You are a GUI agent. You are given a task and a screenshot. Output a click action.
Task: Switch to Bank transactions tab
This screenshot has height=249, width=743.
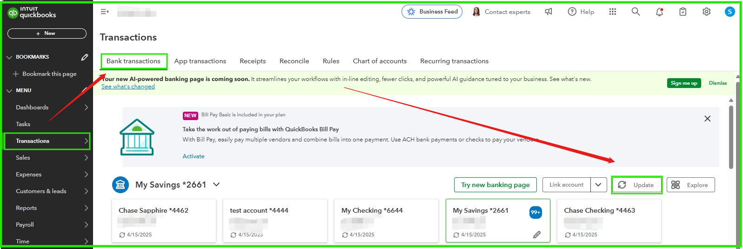(x=134, y=61)
